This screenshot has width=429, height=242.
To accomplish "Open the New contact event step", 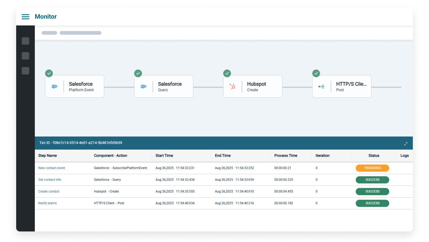I will pos(52,168).
